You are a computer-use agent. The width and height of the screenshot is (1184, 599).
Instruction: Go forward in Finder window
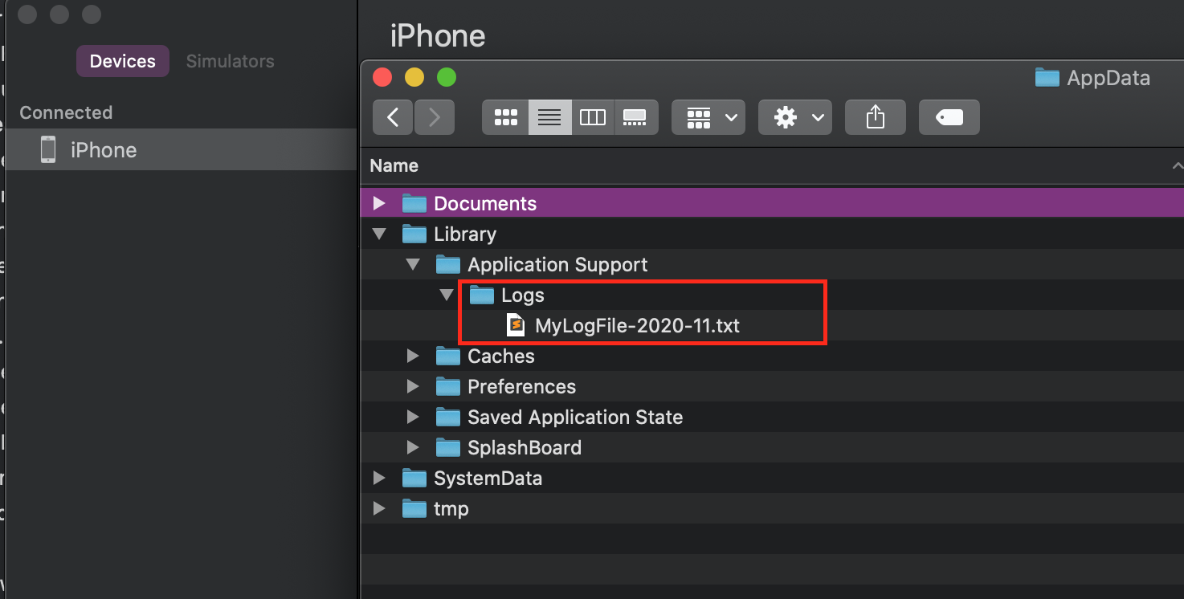tap(435, 117)
